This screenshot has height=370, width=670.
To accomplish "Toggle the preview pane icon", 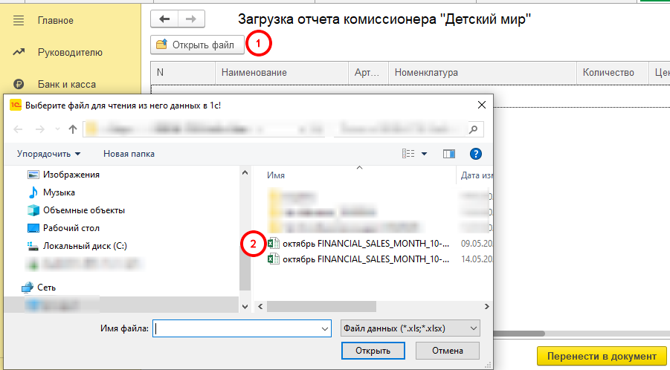I will click(449, 154).
